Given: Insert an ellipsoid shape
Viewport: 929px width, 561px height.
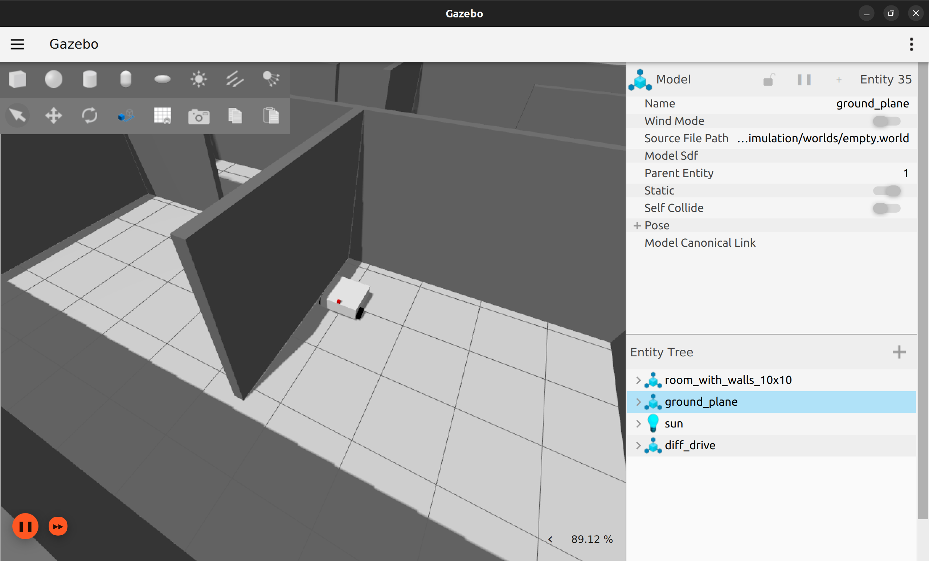Looking at the screenshot, I should point(163,79).
